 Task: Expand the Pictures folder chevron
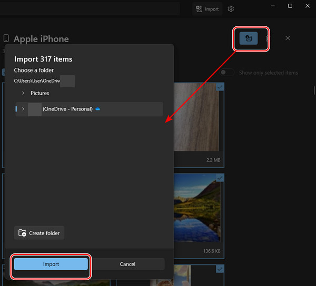click(23, 93)
